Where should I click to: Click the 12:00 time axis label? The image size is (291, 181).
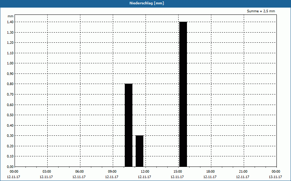click(x=146, y=172)
